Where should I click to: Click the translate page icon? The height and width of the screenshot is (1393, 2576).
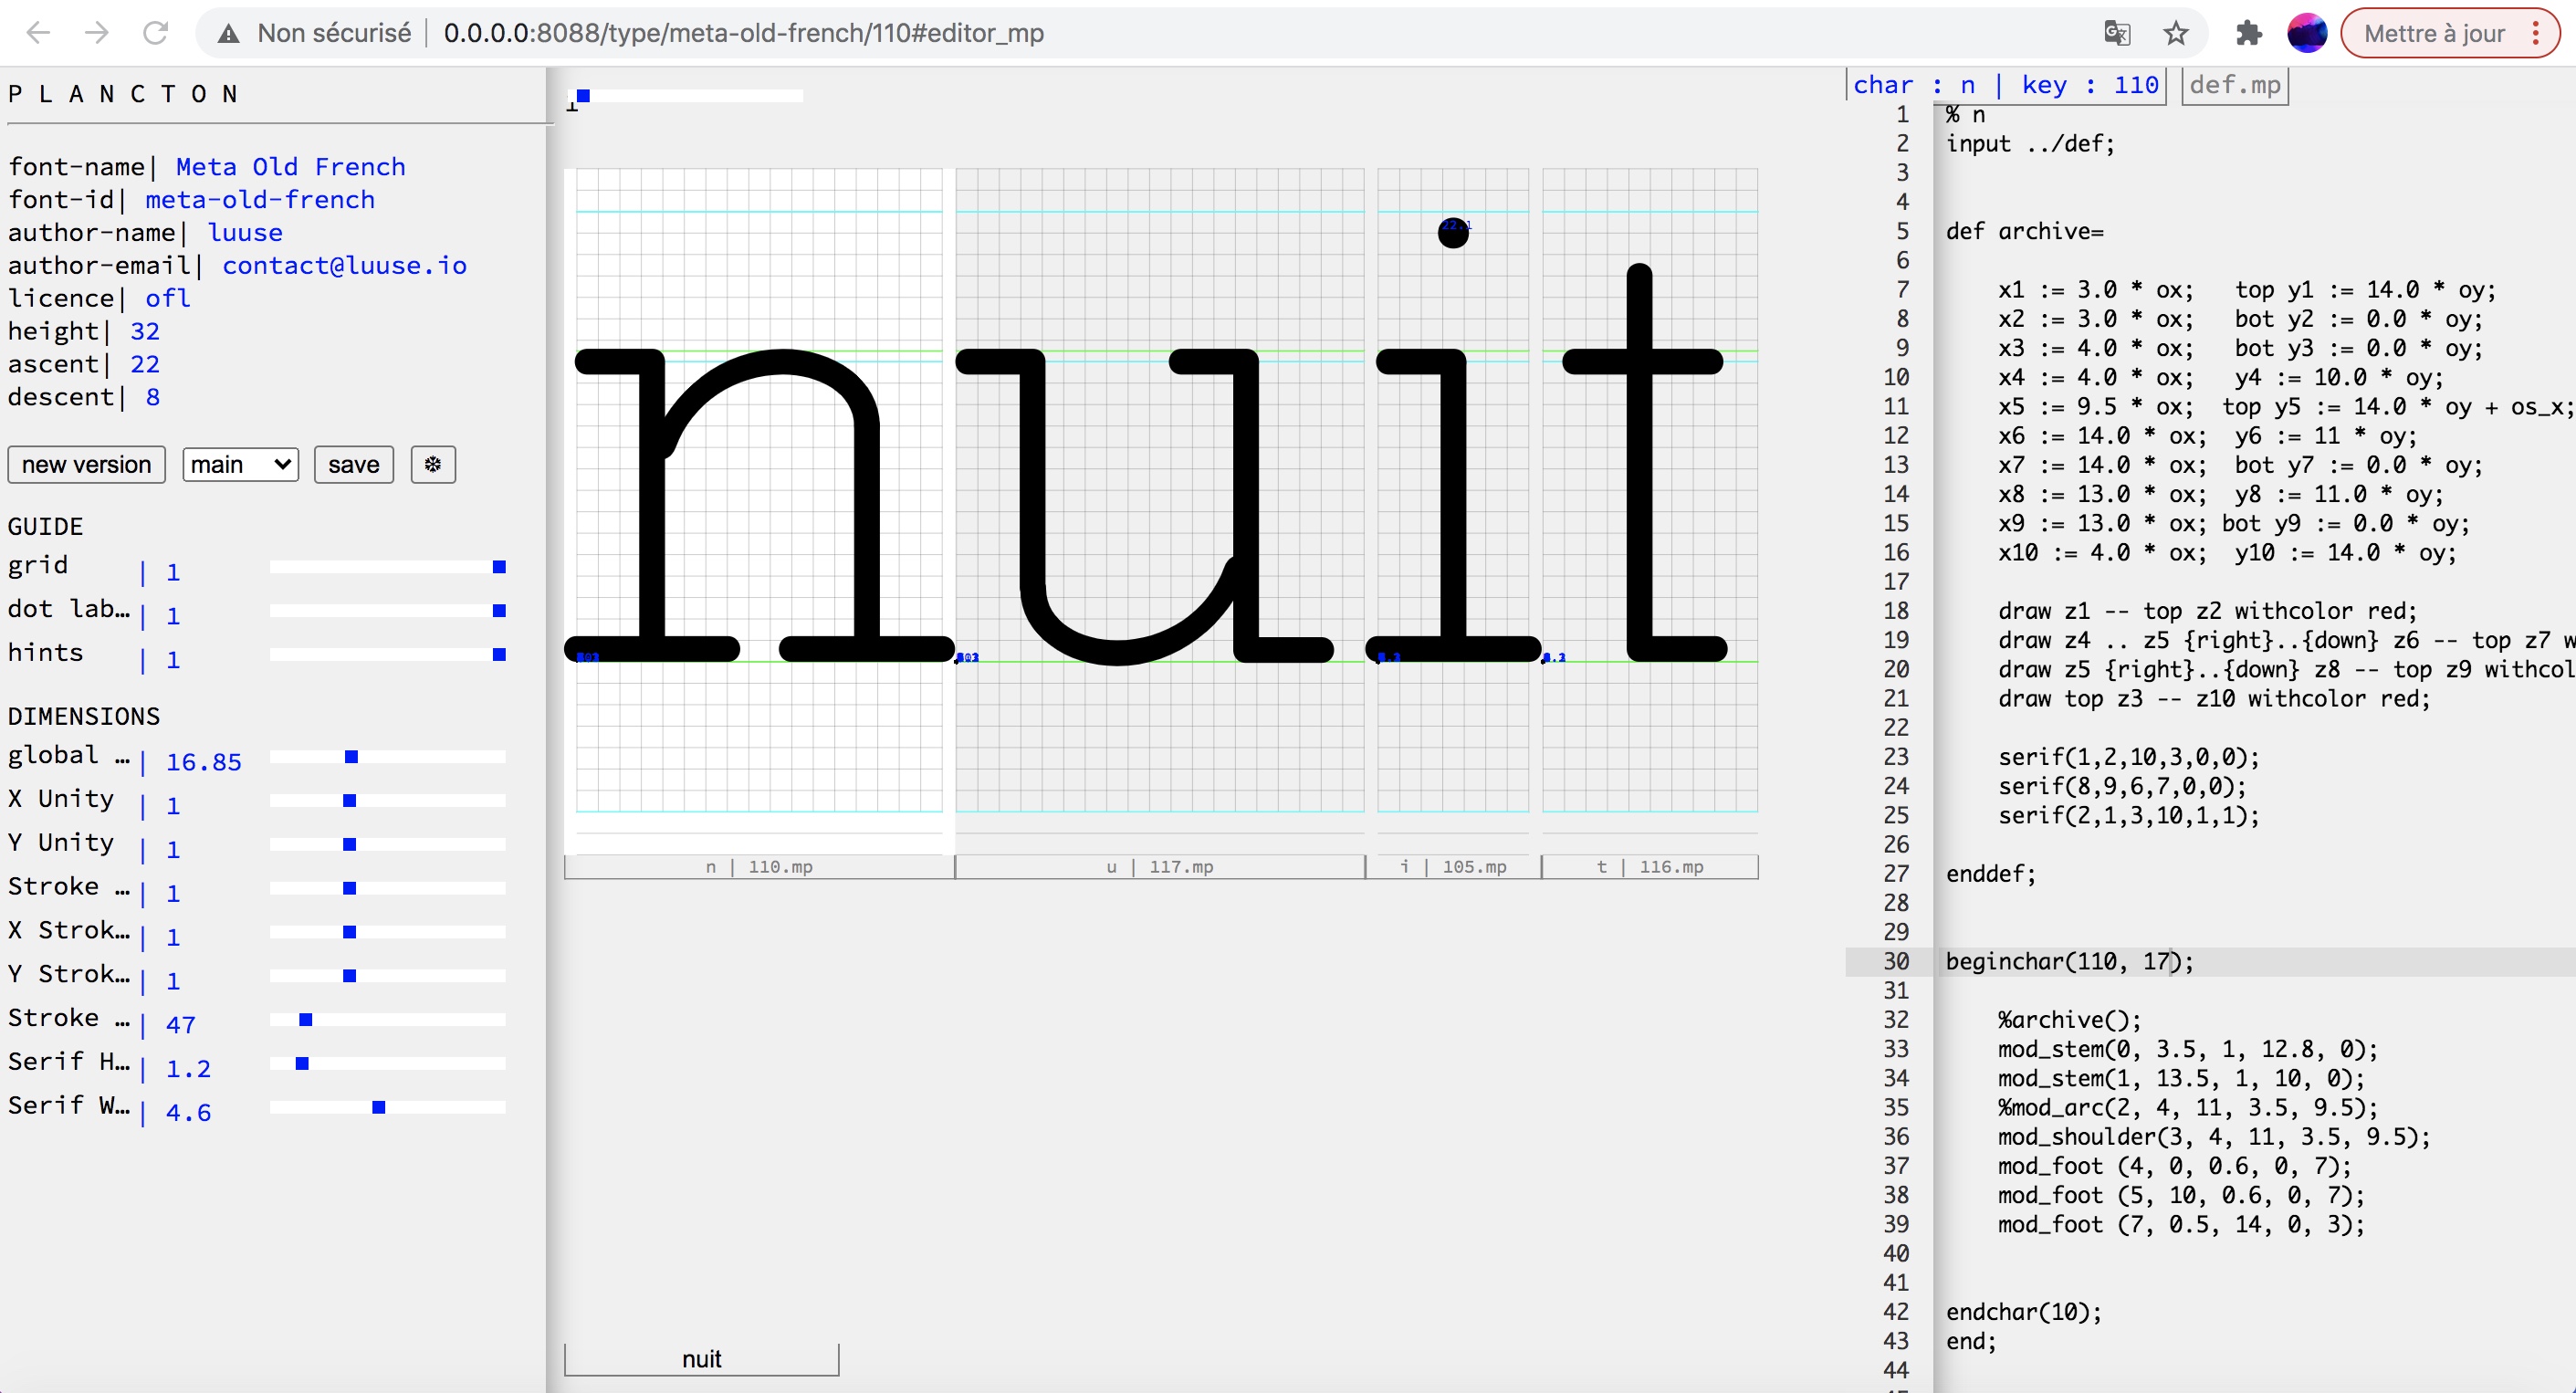click(2116, 33)
